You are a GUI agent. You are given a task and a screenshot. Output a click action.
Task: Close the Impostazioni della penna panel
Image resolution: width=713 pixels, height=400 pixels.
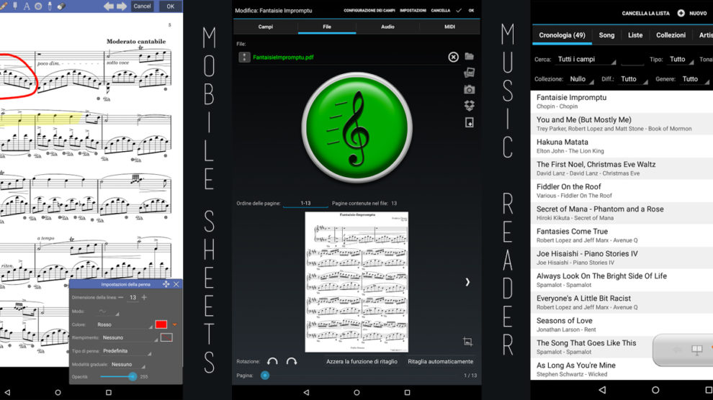click(176, 284)
